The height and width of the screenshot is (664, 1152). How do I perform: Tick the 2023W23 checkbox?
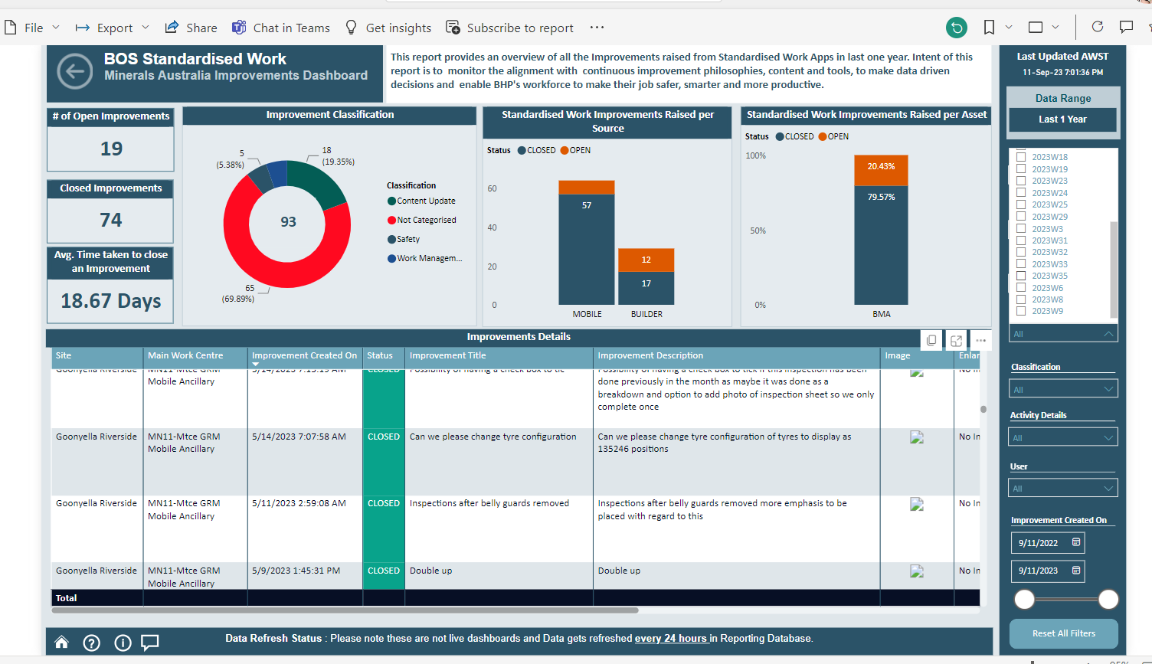point(1021,181)
